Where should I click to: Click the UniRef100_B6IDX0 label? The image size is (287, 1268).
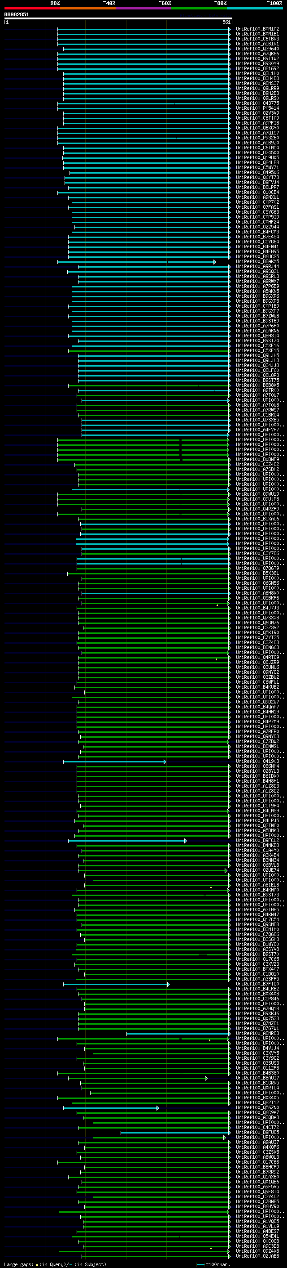257,776
